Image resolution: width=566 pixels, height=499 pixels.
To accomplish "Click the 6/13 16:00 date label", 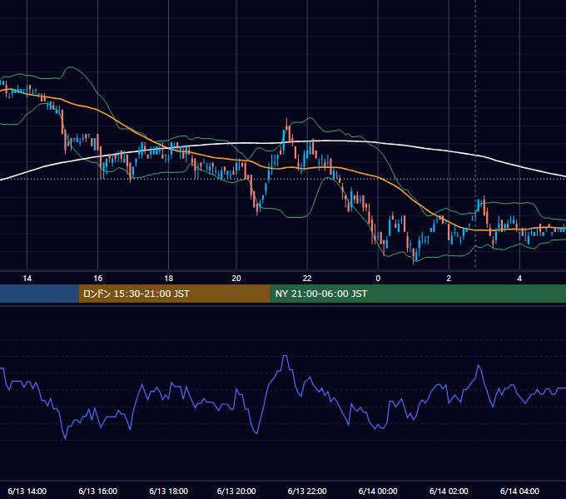I will [x=98, y=491].
